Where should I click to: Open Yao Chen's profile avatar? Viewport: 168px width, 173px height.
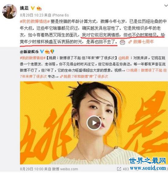pos(10,11)
